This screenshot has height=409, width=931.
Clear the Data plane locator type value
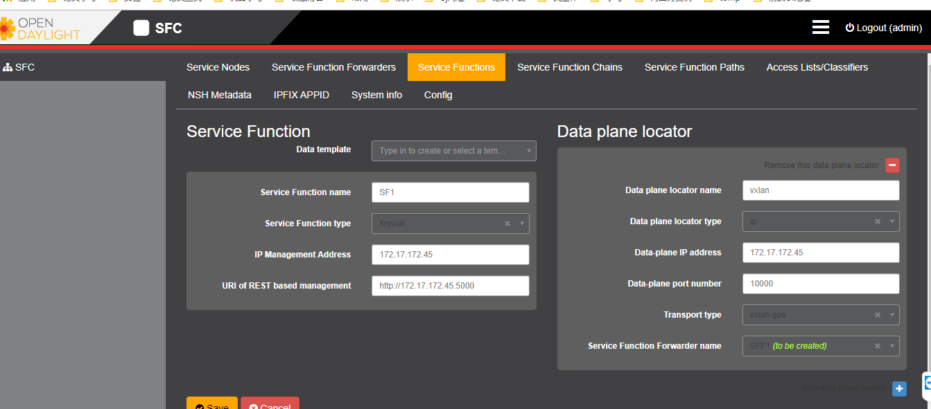point(878,221)
